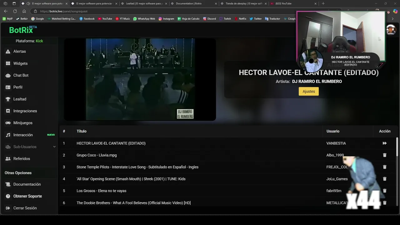Click the Título column header
Viewport: 400px width, 225px height.
click(82, 131)
